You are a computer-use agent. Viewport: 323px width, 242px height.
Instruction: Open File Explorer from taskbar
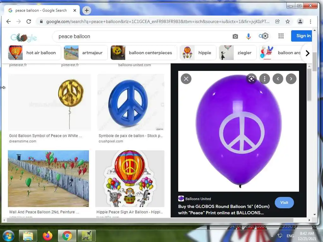point(28,236)
